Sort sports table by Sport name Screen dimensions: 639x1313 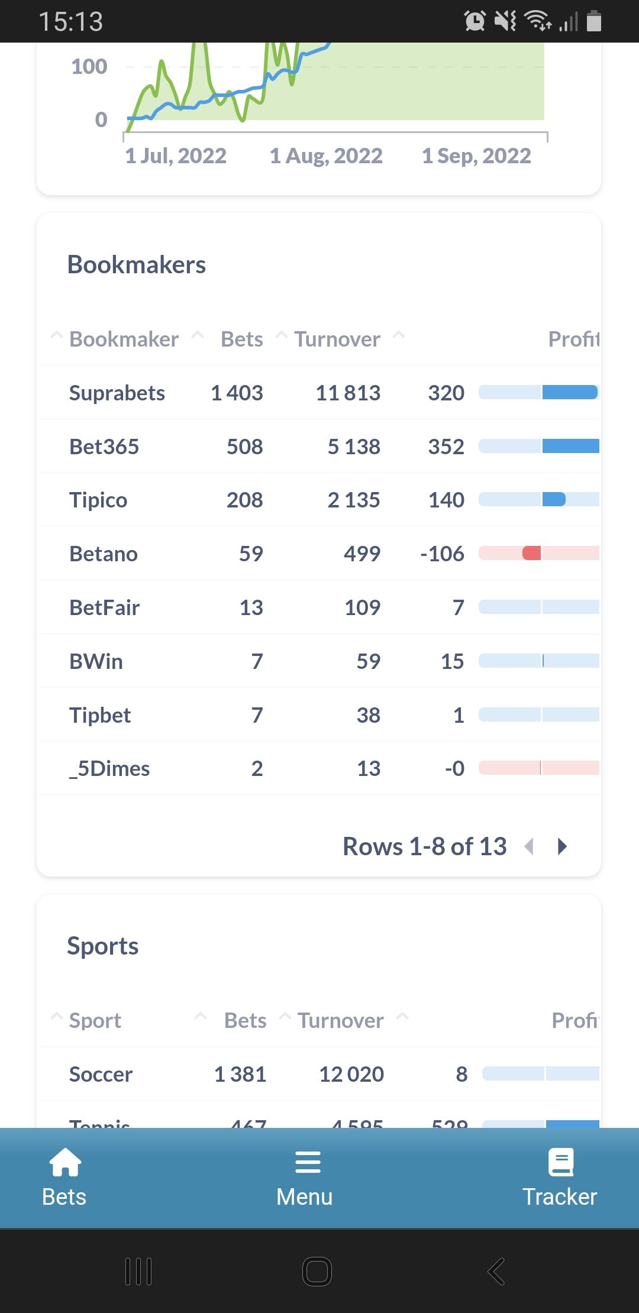tap(95, 1021)
